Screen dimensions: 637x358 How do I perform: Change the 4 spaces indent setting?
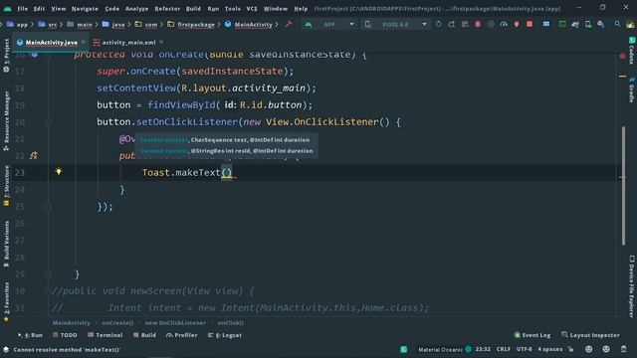coord(550,349)
